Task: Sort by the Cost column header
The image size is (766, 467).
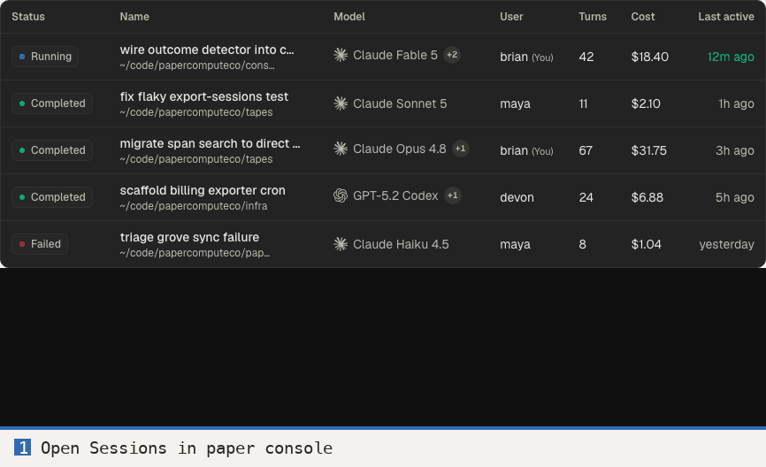Action: [643, 17]
